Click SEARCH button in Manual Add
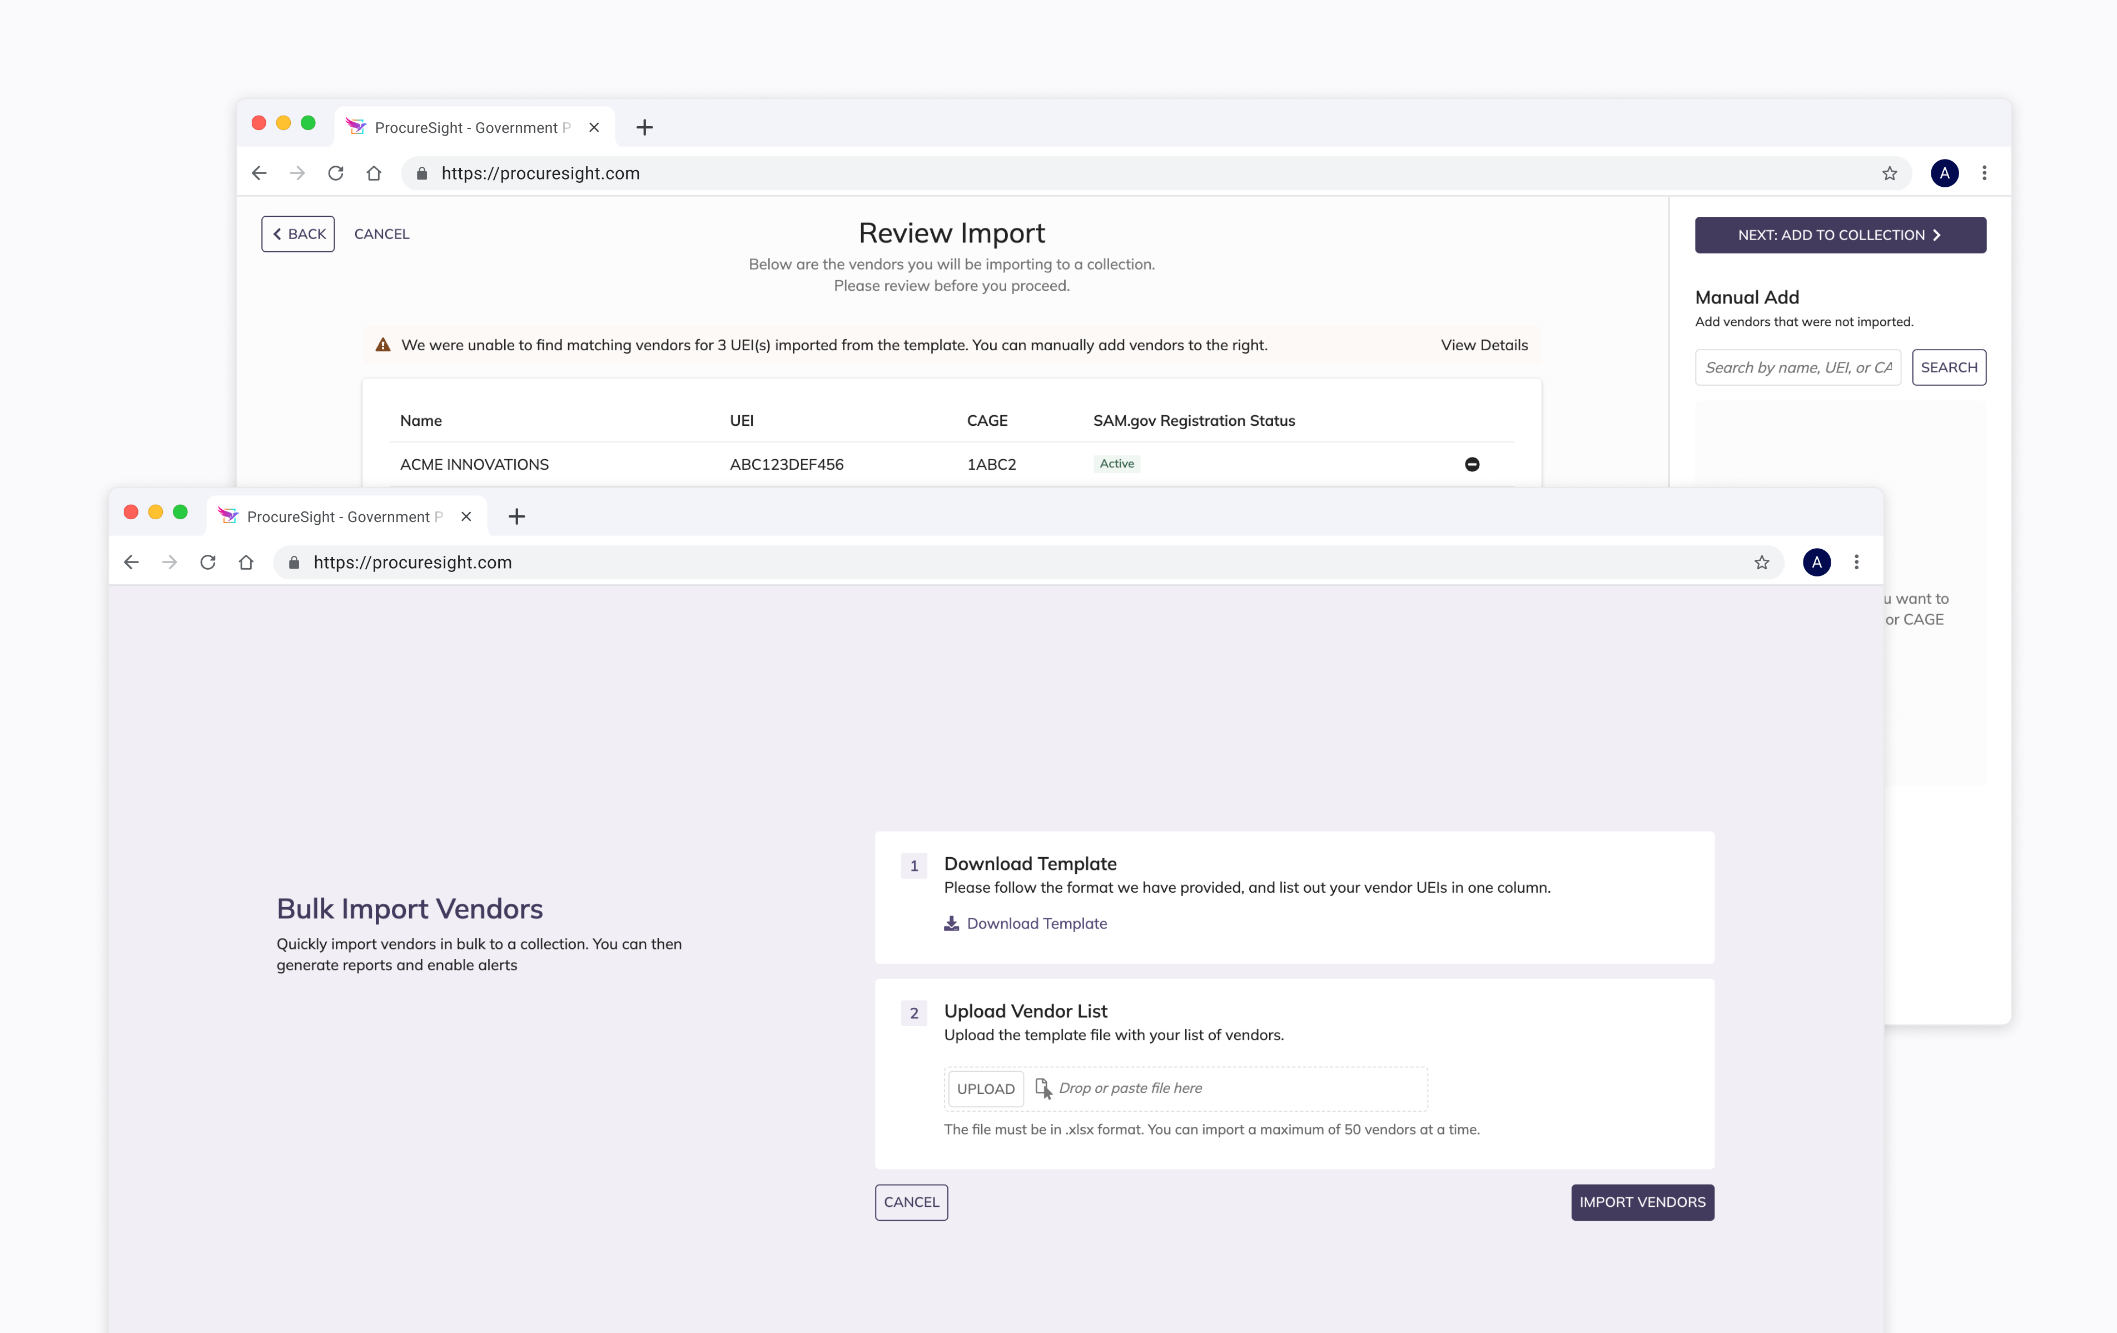2117x1333 pixels. tap(1948, 367)
